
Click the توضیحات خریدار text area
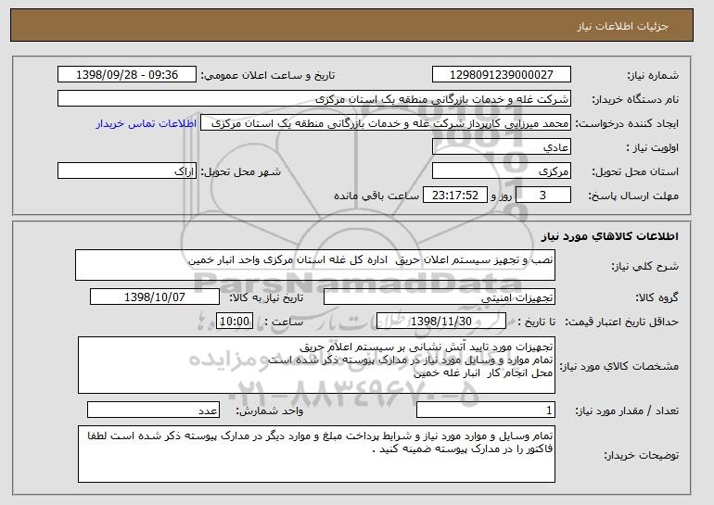[316, 454]
